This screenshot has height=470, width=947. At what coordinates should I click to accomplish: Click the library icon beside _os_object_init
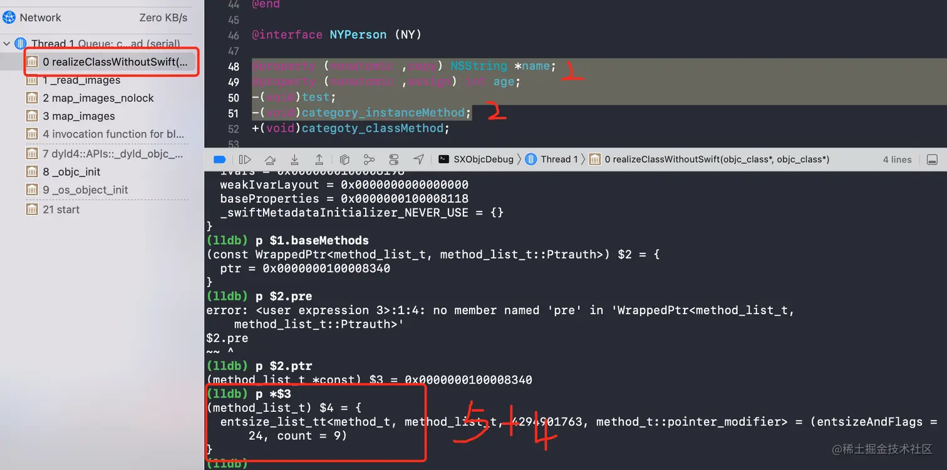[32, 190]
